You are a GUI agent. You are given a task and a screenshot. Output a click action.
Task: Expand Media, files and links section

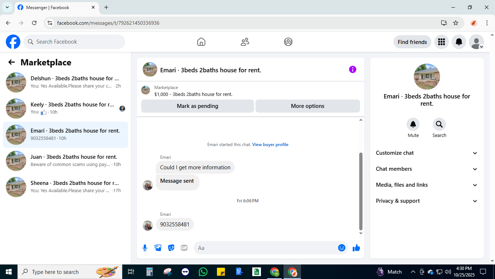click(x=427, y=185)
